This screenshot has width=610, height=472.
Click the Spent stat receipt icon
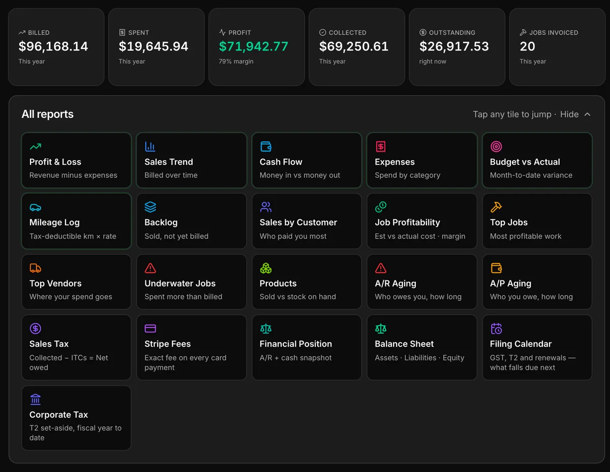pos(122,33)
